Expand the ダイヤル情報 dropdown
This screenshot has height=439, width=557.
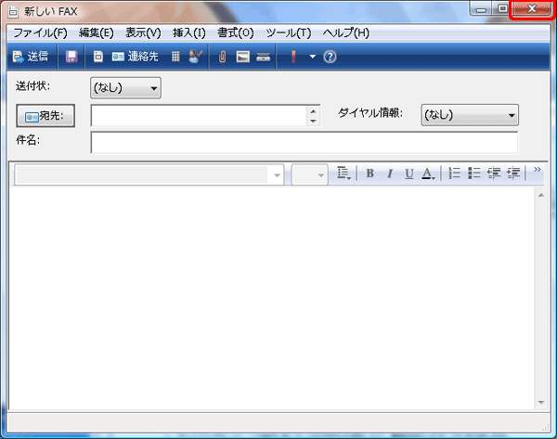tap(470, 115)
